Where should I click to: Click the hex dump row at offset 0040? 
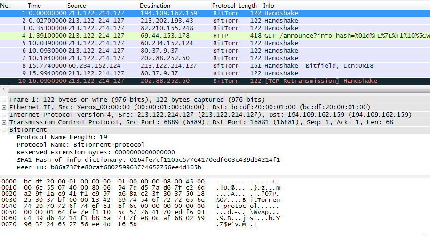tap(140, 206)
